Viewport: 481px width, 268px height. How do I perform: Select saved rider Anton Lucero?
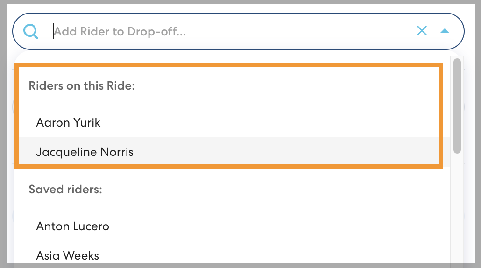(x=73, y=226)
